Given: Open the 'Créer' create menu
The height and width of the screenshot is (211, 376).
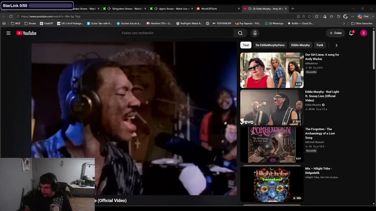Looking at the screenshot, I should (x=335, y=33).
